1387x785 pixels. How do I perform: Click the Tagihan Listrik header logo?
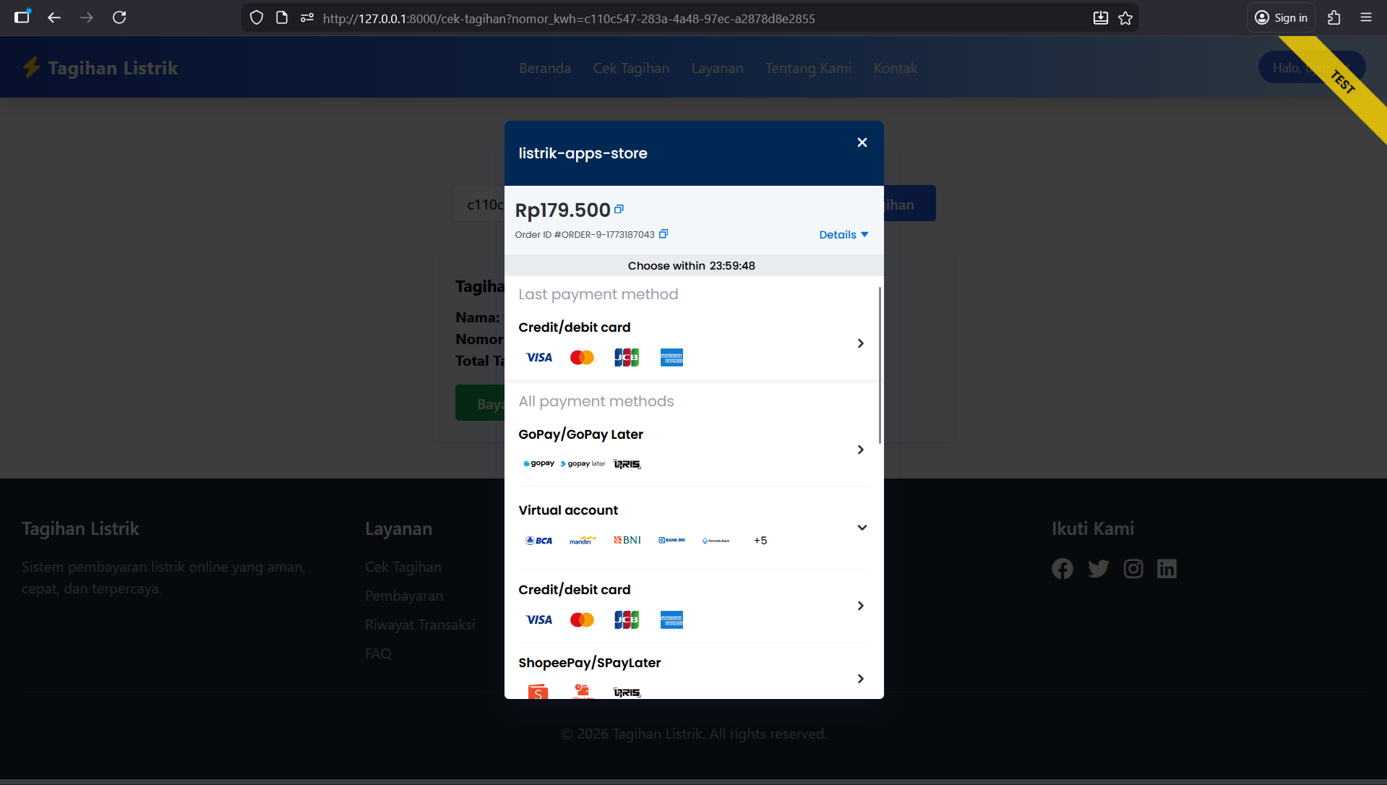point(100,67)
